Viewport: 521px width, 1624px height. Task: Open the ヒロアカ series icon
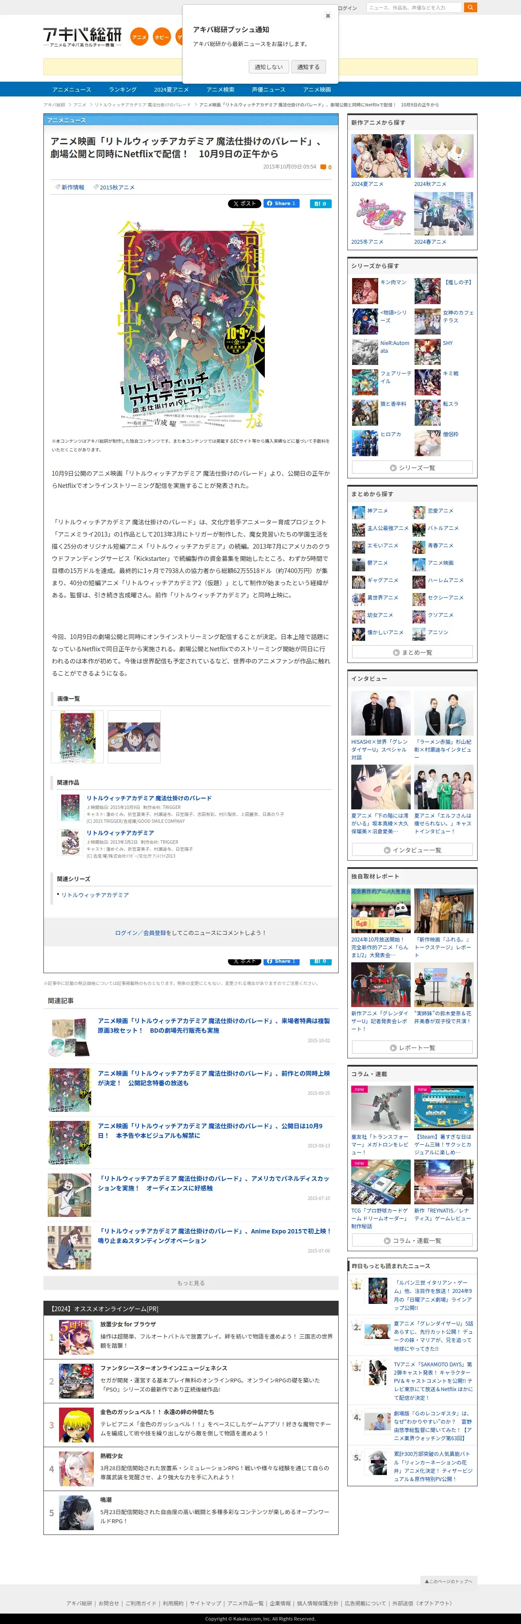[x=365, y=443]
